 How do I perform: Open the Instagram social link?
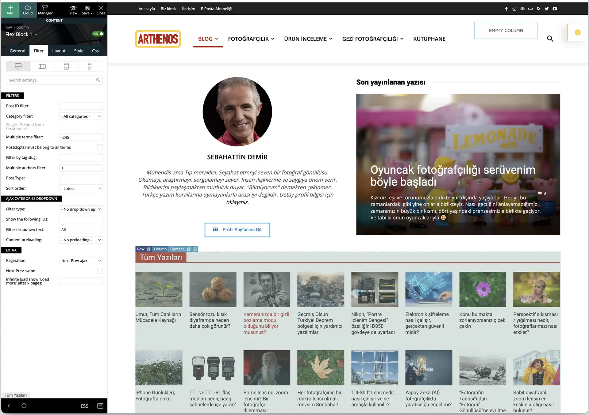[514, 9]
